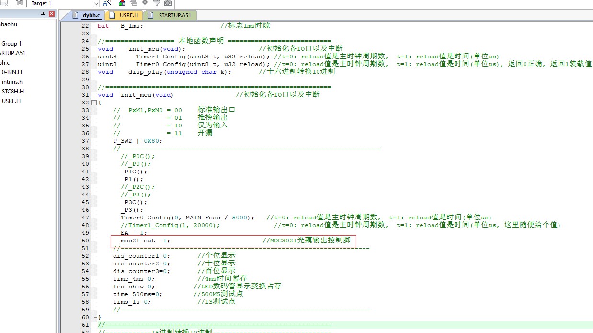Select Group 1 in the project tree

pyautogui.click(x=11, y=44)
